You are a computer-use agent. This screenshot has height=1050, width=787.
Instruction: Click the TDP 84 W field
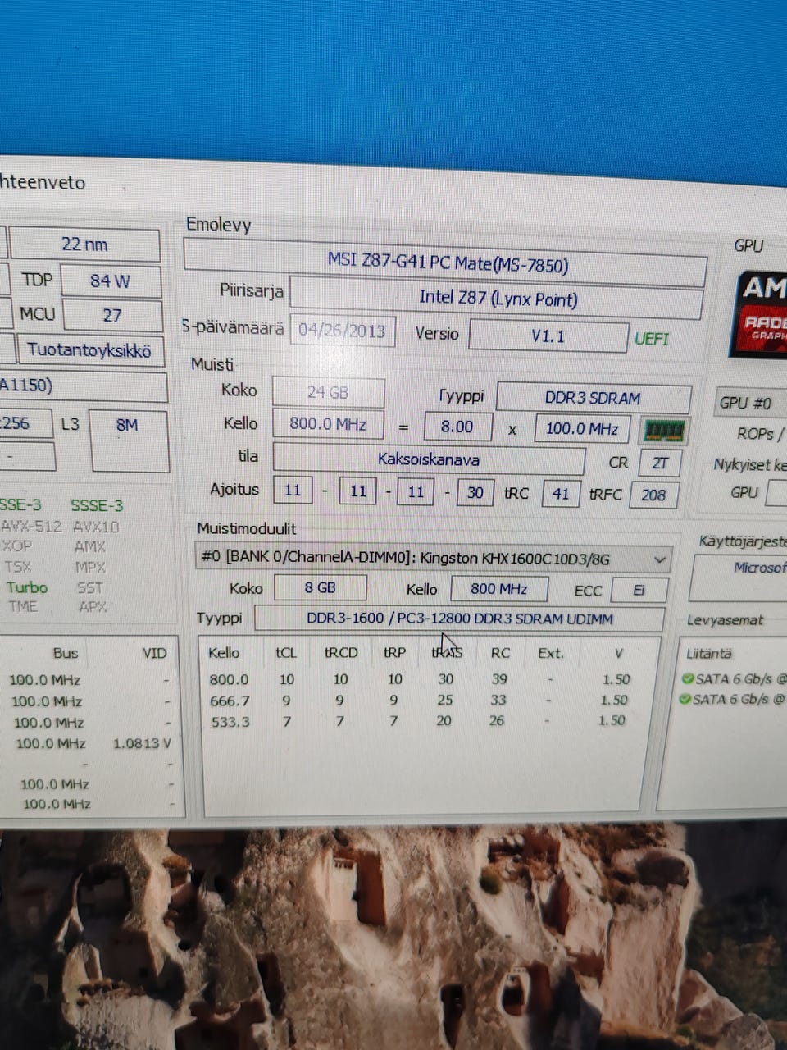pos(110,281)
